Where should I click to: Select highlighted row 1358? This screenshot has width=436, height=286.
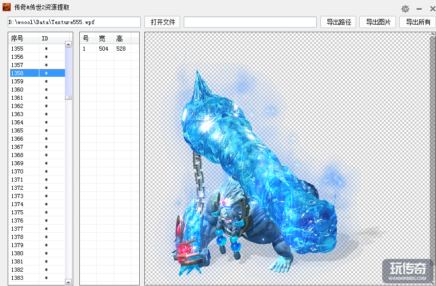click(37, 73)
